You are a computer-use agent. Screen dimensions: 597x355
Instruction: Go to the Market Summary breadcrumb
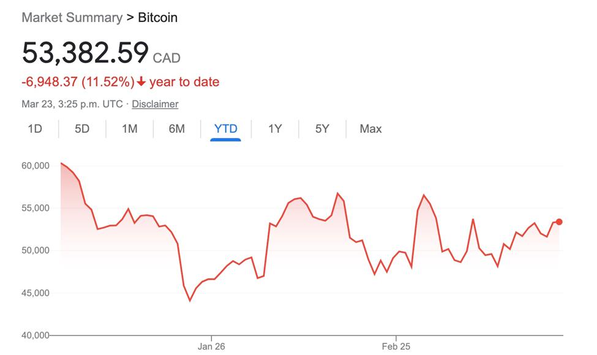coord(72,18)
